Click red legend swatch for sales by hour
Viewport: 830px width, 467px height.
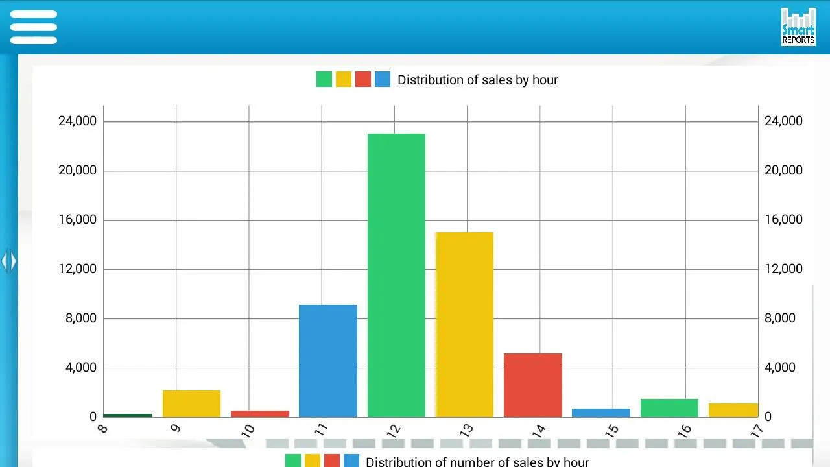pyautogui.click(x=363, y=80)
